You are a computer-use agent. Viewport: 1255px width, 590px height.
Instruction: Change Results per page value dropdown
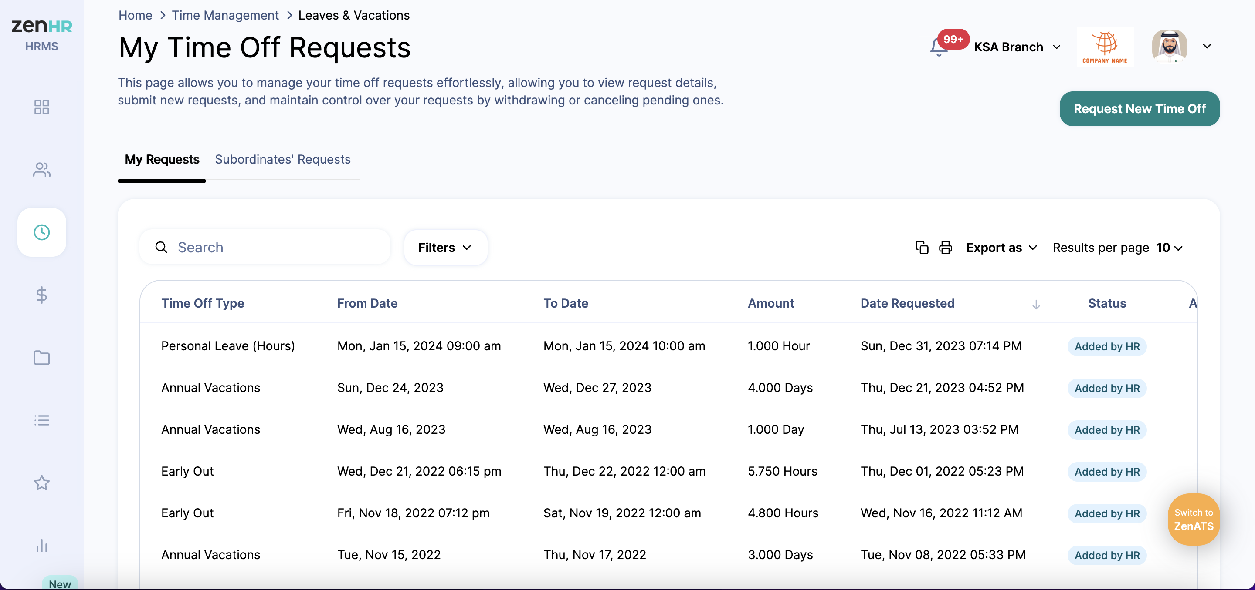click(x=1169, y=248)
